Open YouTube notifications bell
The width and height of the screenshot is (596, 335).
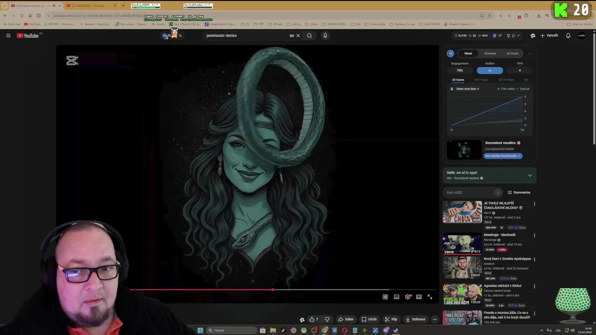(568, 35)
